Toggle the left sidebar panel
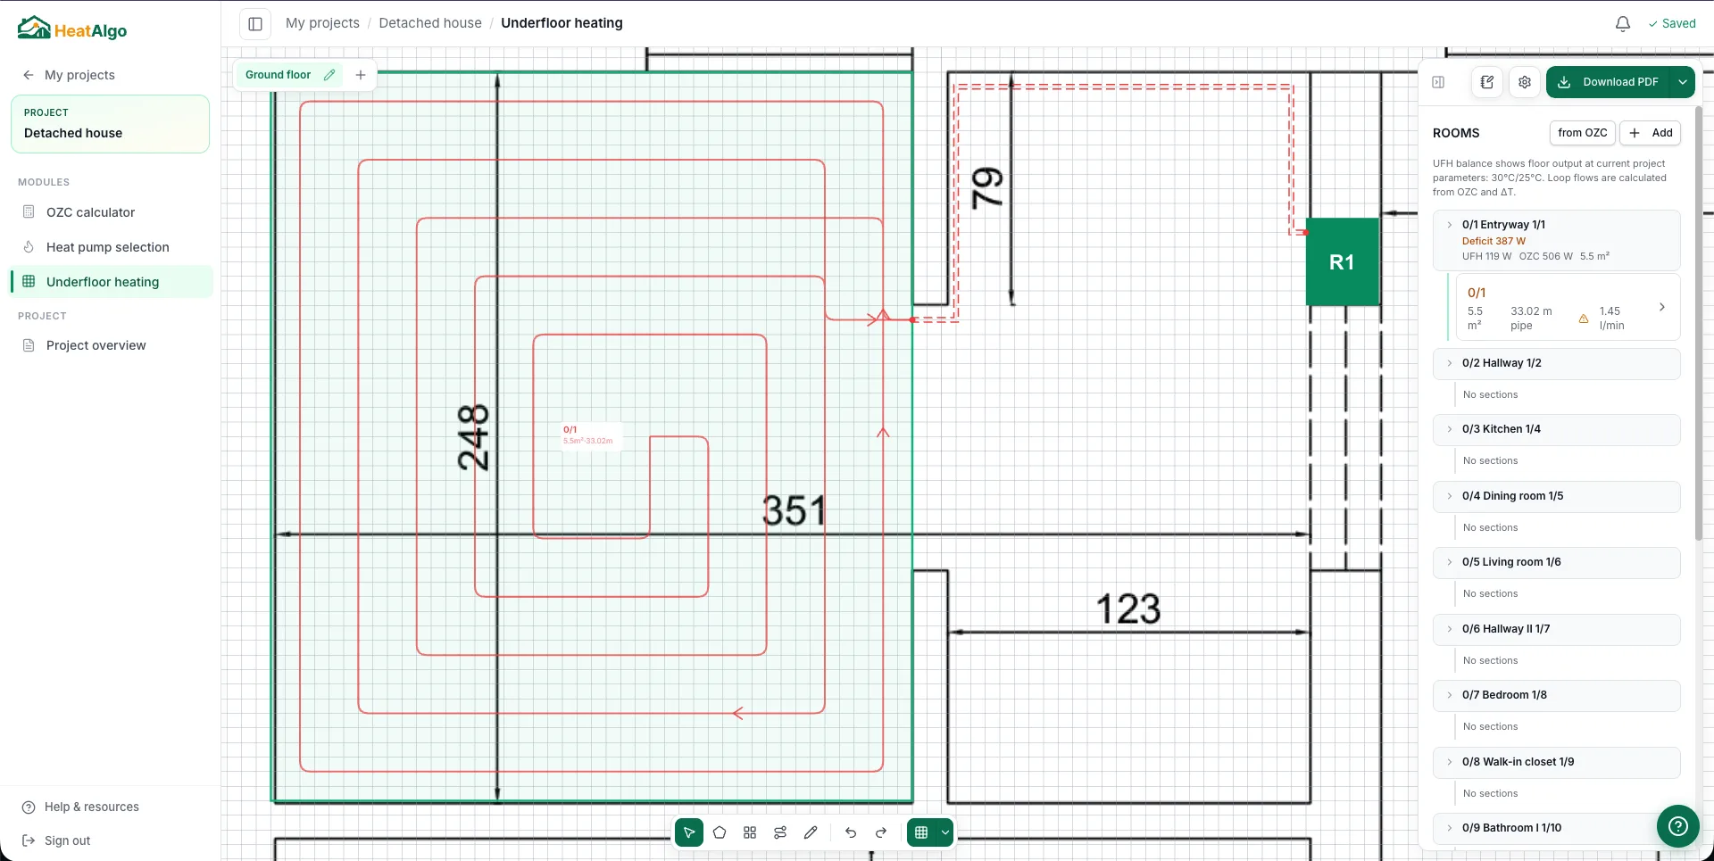This screenshot has height=861, width=1714. [255, 23]
